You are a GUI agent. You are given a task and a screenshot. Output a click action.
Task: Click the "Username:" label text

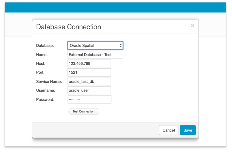(46, 91)
